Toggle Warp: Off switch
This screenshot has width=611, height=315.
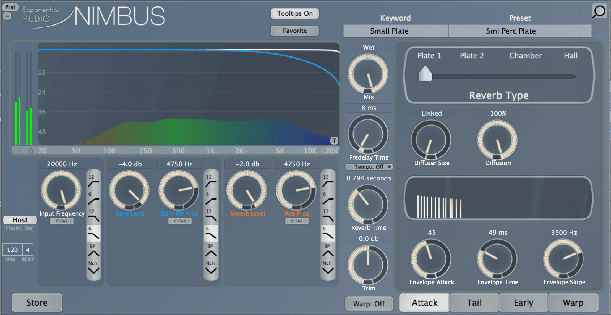click(x=369, y=304)
